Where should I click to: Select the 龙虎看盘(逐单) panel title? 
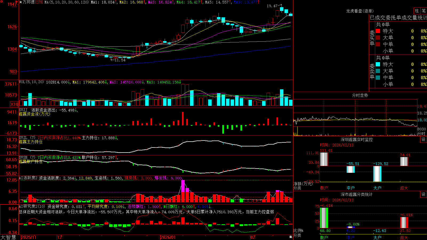[x=360, y=11]
